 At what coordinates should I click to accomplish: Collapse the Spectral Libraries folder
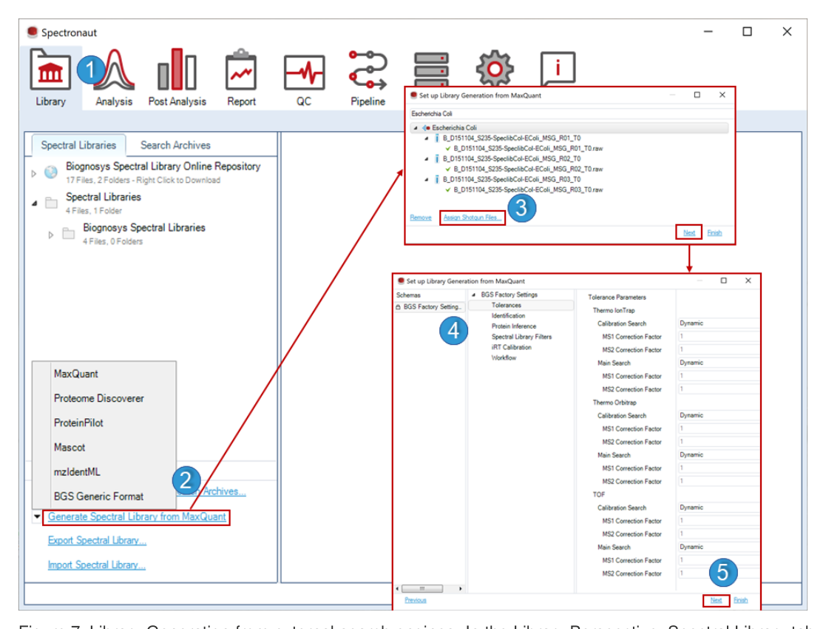34,203
